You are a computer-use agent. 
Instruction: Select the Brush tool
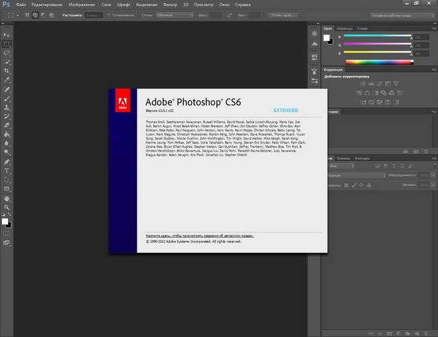7,98
